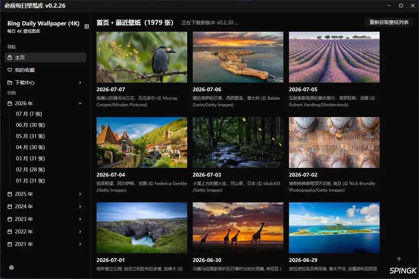Click the folder icon beside 下载中心
Viewport: 419px width, 279px height.
point(10,83)
